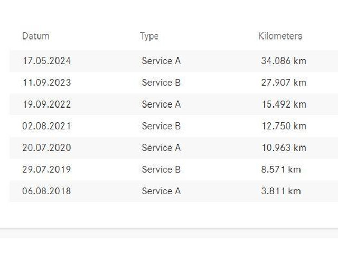The height and width of the screenshot is (253, 338).
Task: Select the 11.09.2023 date cell
Action: pos(46,83)
